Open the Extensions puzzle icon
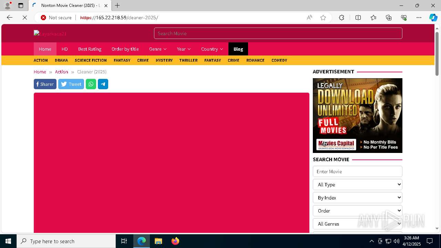 coord(341,18)
